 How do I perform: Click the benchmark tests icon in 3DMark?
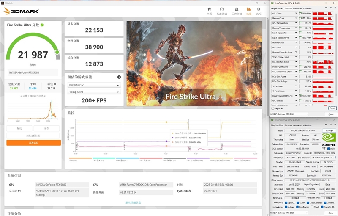point(222,10)
